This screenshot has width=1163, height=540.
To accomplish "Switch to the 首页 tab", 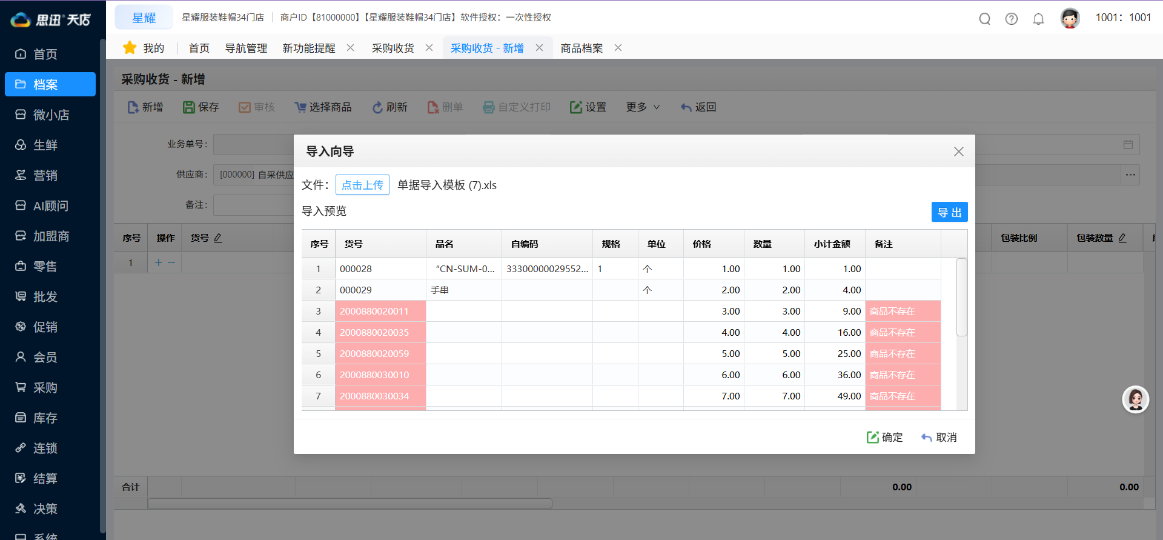I will (199, 48).
